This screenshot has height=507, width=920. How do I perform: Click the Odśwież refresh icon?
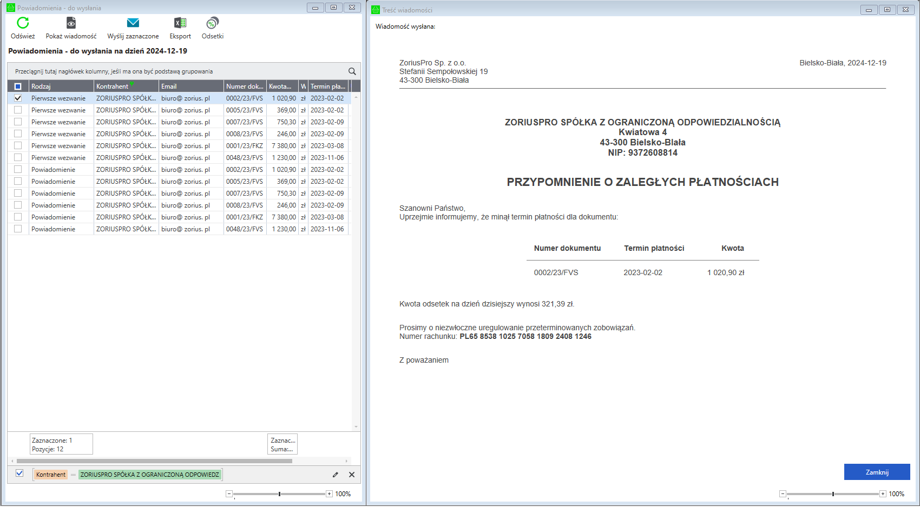pos(23,23)
